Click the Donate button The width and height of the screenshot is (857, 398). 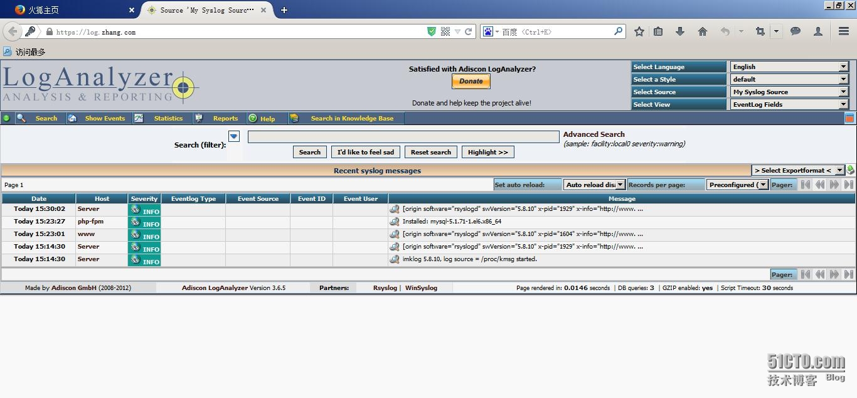[471, 82]
